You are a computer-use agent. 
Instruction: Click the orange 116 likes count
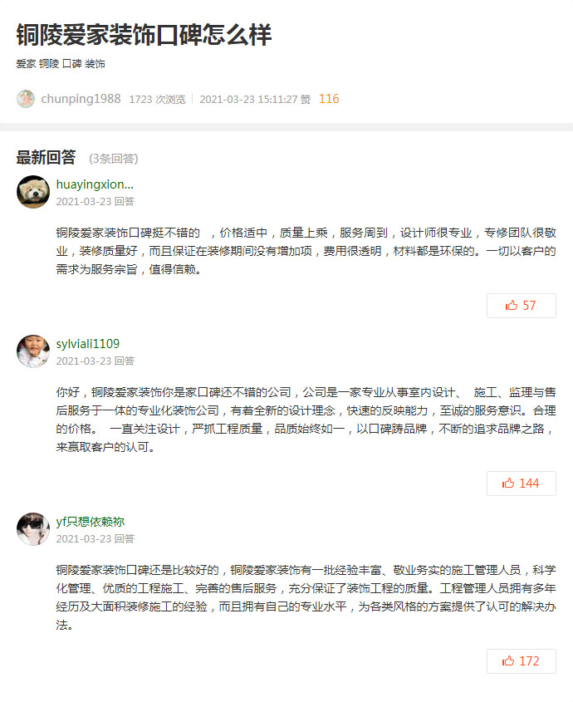329,99
